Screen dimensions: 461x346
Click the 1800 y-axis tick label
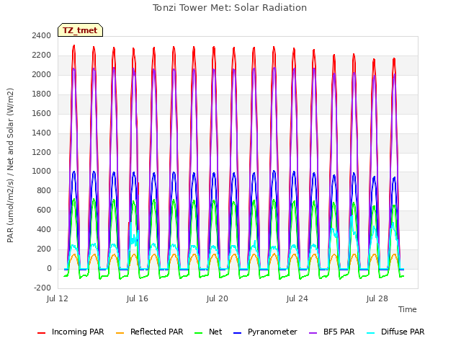click(x=42, y=94)
